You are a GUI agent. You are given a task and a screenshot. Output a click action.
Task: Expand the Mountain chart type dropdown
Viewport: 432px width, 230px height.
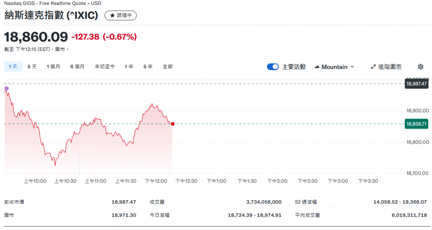coord(334,67)
